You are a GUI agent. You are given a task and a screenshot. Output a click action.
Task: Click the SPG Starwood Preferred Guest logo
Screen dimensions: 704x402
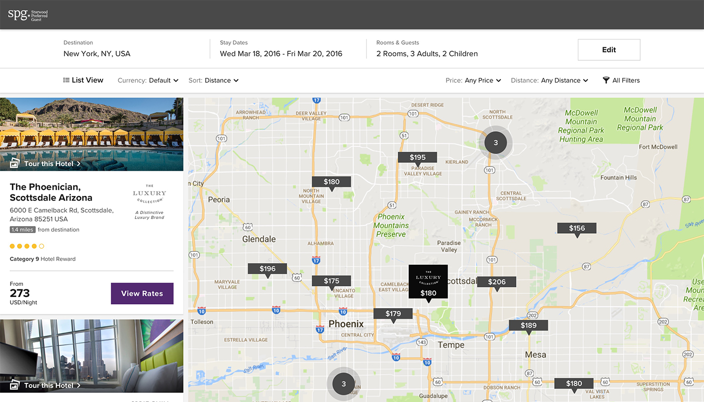pyautogui.click(x=28, y=15)
